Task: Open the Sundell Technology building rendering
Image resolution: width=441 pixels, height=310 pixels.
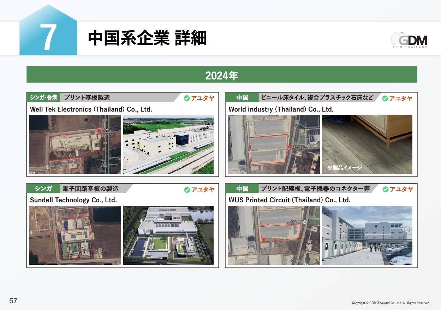Action: [x=168, y=236]
